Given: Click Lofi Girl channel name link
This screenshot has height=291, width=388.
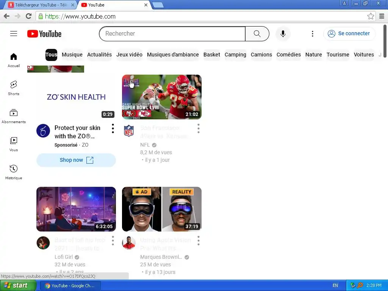Looking at the screenshot, I should 64,257.
